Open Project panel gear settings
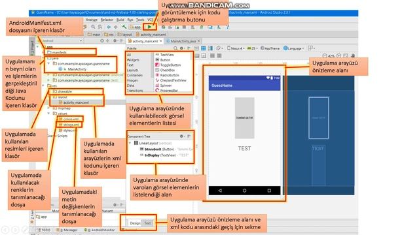 click(x=115, y=40)
